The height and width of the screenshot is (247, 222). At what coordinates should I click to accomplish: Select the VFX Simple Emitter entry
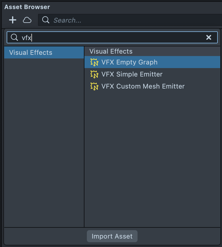pyautogui.click(x=132, y=74)
